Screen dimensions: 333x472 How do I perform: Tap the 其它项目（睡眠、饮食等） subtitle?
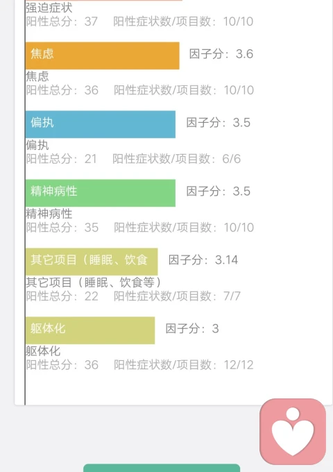tap(94, 283)
